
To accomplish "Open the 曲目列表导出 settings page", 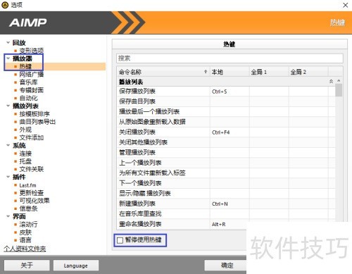I will 37,122.
